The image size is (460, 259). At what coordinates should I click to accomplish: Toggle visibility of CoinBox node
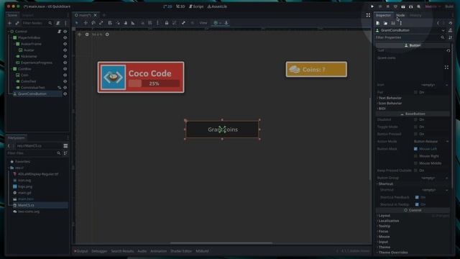(x=65, y=69)
